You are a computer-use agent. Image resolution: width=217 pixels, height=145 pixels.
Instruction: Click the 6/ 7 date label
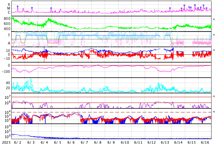85,142
